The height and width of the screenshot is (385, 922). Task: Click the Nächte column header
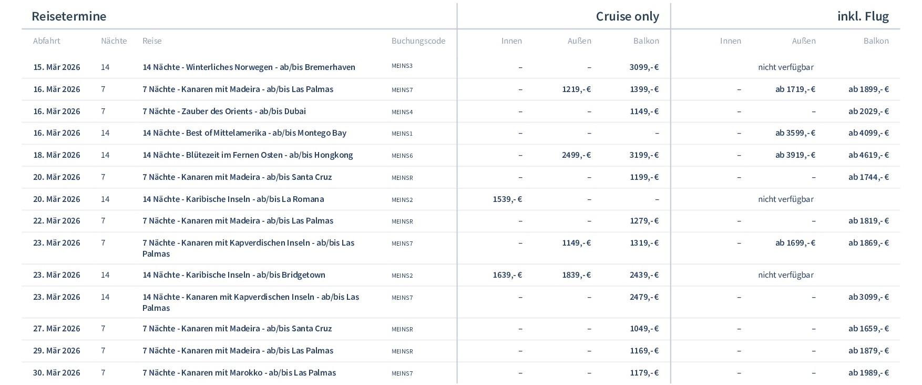pos(114,41)
